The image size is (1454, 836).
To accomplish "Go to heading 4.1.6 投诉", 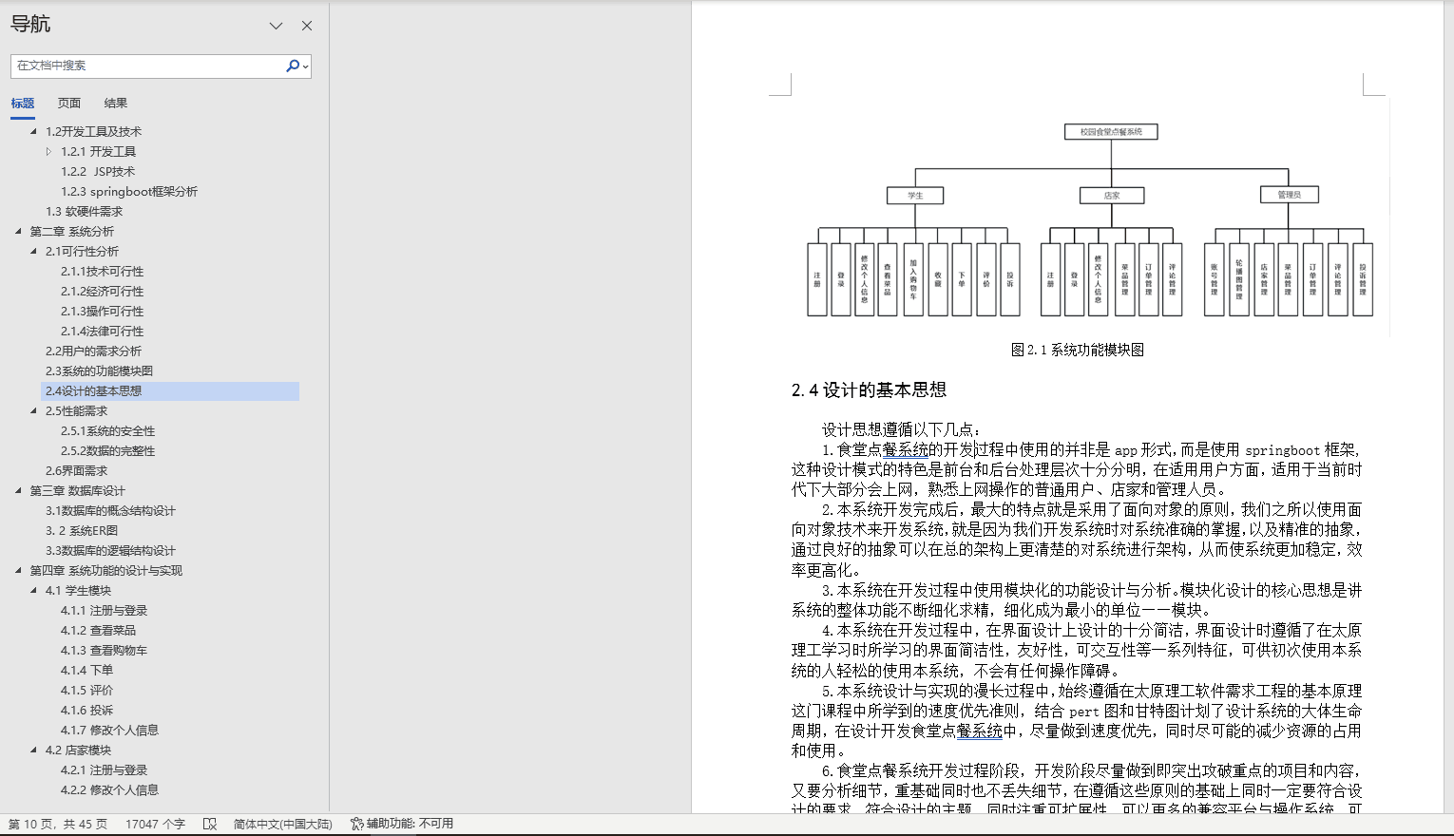I will coord(86,710).
